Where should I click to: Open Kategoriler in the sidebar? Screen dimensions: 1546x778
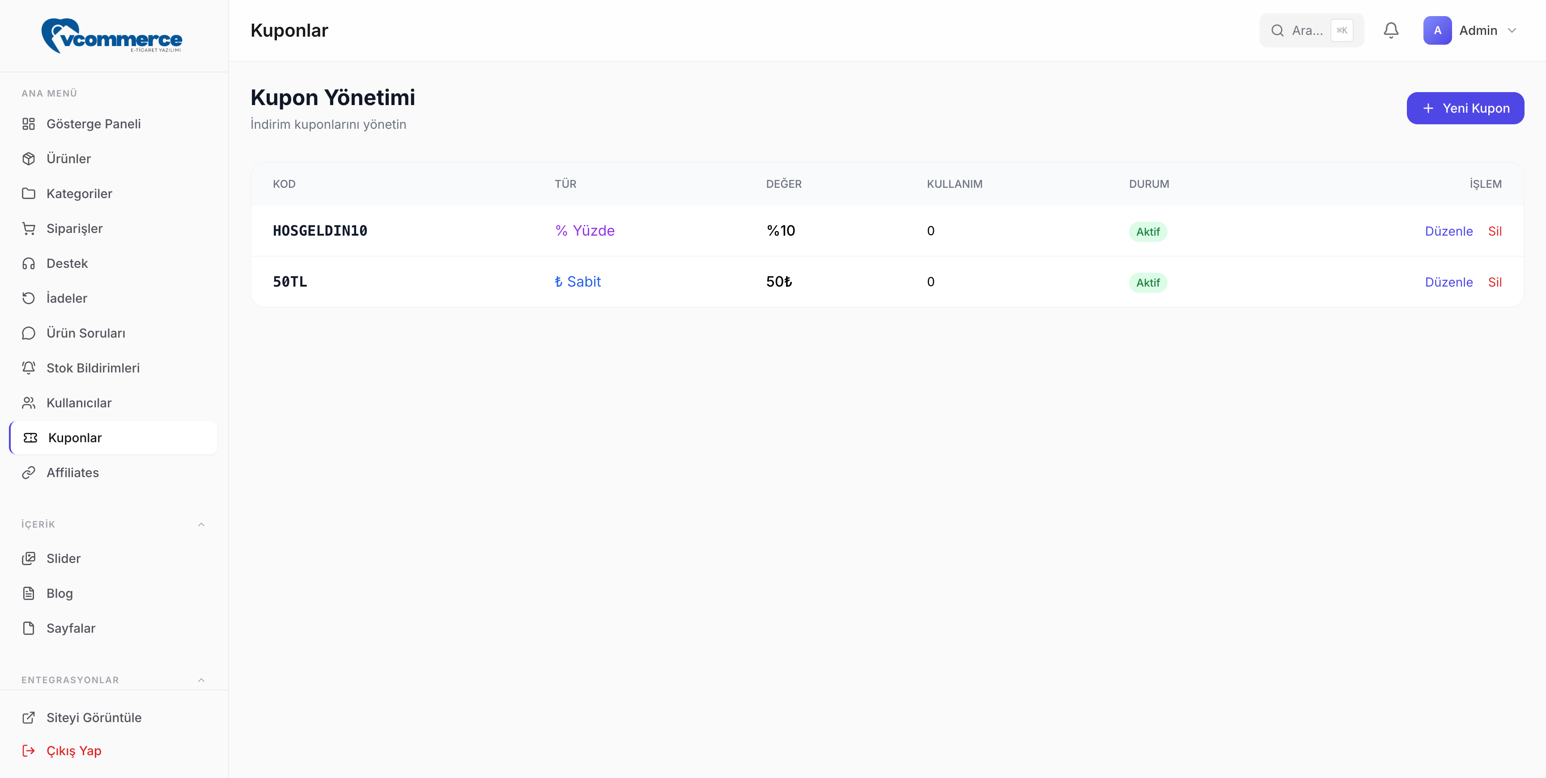point(79,194)
